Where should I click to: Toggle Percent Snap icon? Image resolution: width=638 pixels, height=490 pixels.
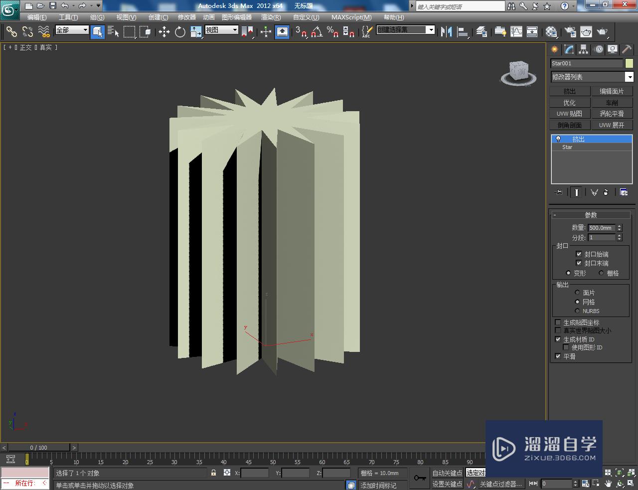(332, 32)
